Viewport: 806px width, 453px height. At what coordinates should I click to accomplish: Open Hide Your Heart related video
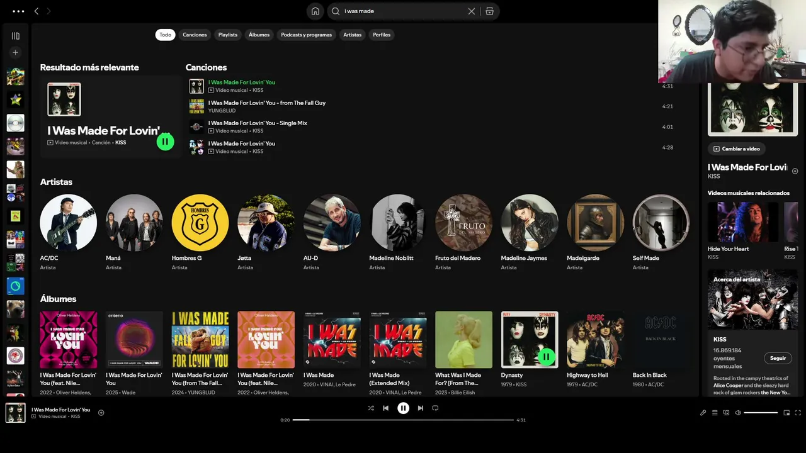[742, 222]
